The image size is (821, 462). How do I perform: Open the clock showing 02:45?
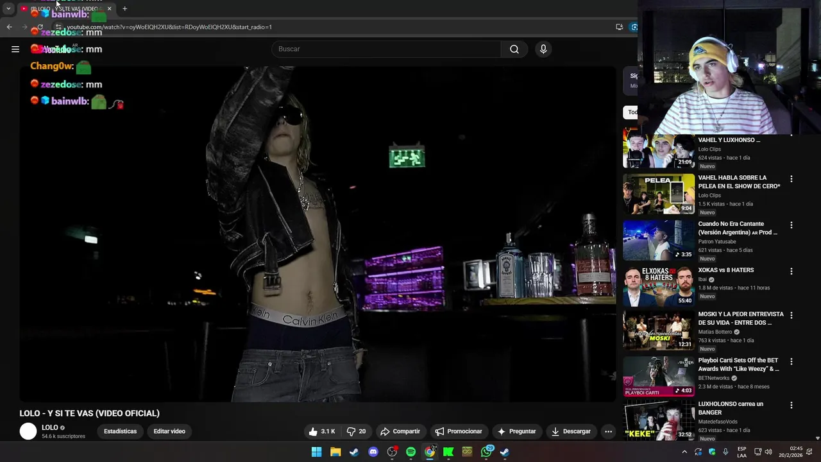pos(796,452)
